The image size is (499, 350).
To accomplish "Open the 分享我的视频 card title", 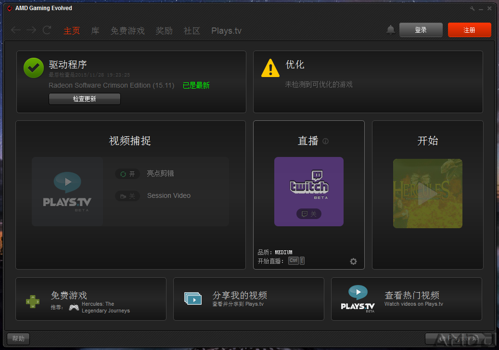I will coord(240,295).
